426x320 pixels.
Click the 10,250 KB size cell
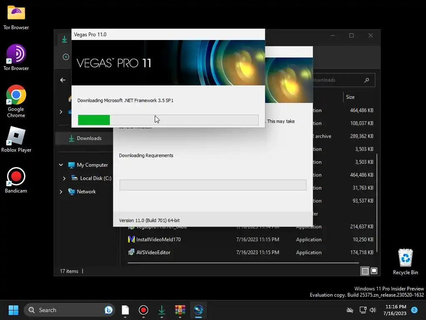(x=363, y=240)
